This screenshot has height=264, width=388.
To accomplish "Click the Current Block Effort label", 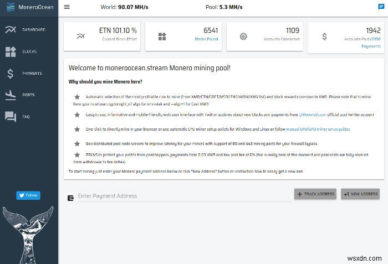I will [x=119, y=39].
